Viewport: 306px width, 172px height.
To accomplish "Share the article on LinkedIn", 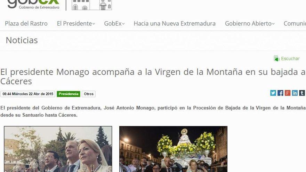I will point(295,93).
